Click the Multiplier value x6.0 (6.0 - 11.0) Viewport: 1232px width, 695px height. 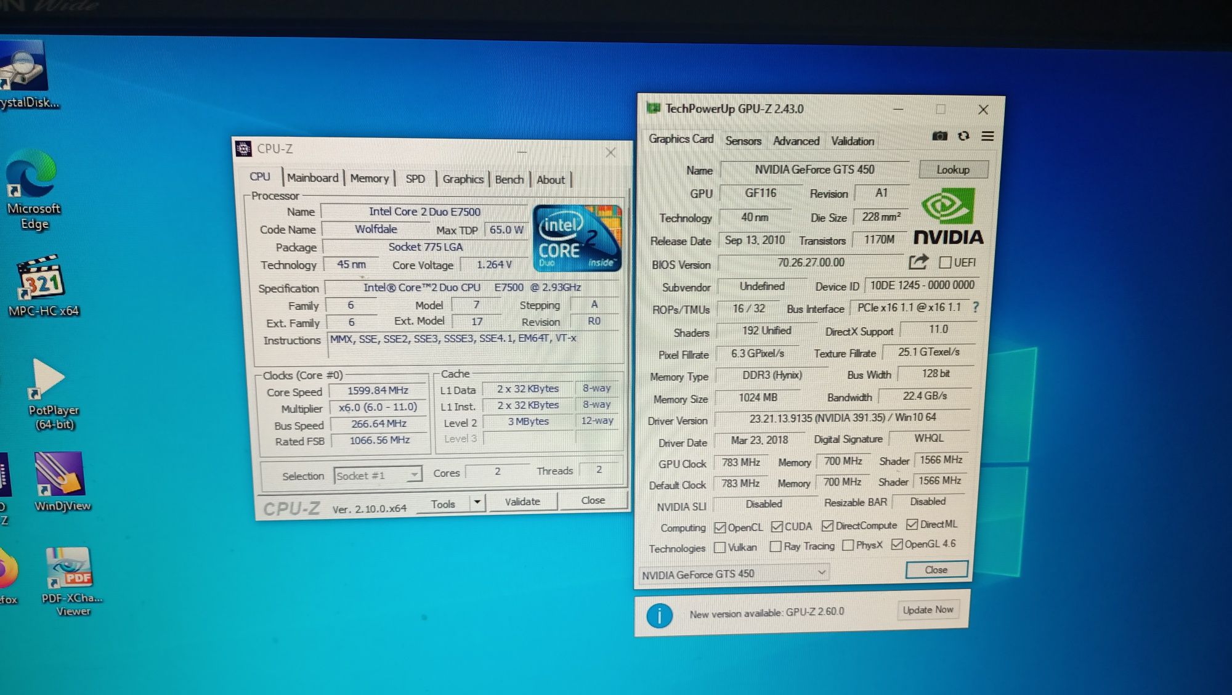click(x=378, y=407)
